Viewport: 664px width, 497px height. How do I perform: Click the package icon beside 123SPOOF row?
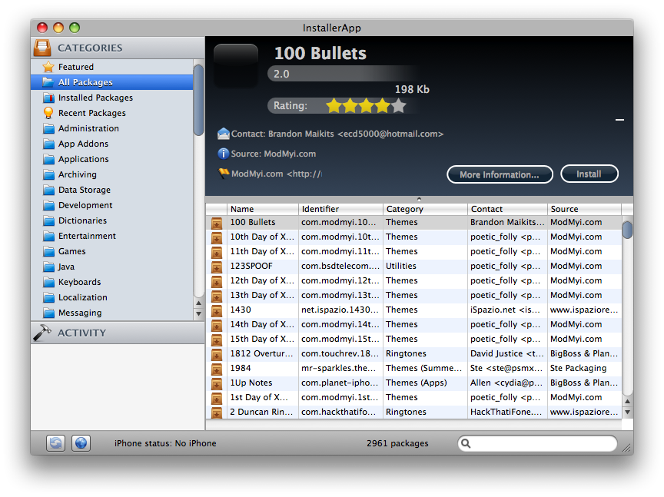[217, 267]
